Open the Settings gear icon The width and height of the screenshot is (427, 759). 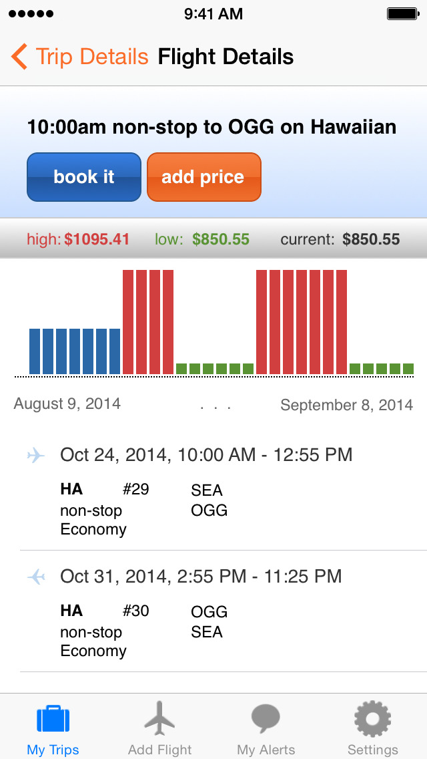pos(372,720)
